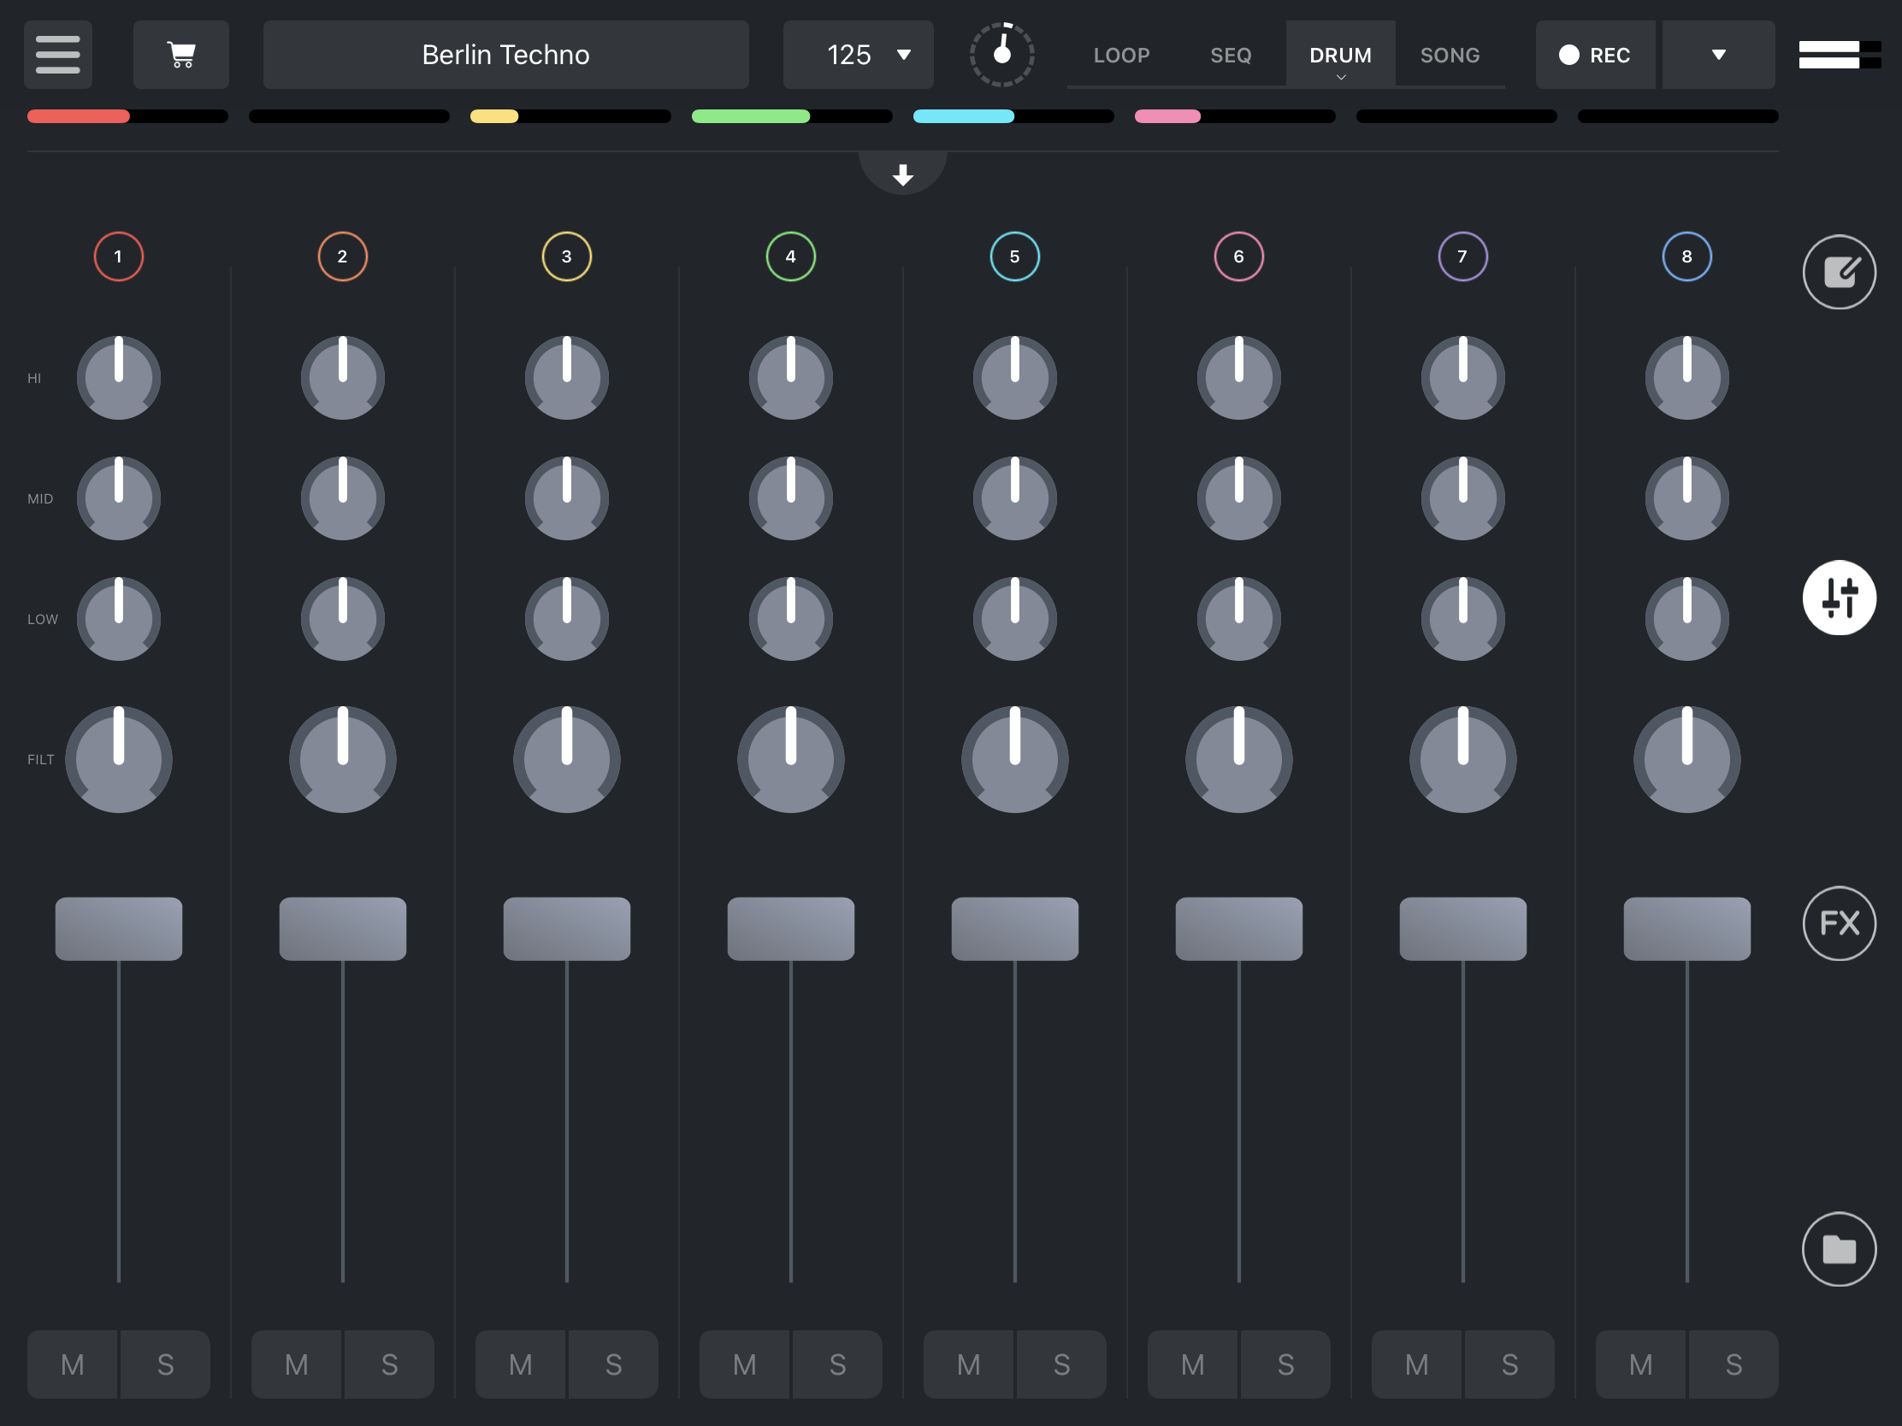Screen dimensions: 1902x1426
Task: Select the mixer sliders icon
Action: (1839, 598)
